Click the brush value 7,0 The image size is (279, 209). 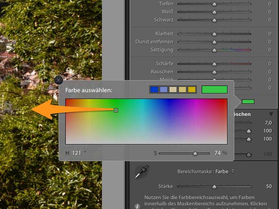pos(268,123)
